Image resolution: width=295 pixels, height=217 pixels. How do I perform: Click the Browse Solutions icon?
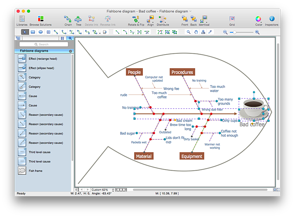[x=41, y=19]
